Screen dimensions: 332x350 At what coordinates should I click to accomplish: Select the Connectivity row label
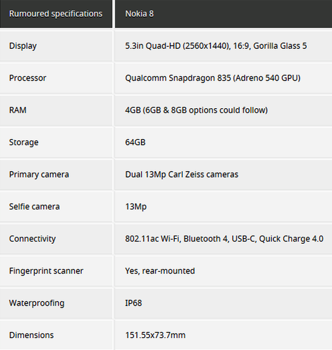[x=32, y=239]
